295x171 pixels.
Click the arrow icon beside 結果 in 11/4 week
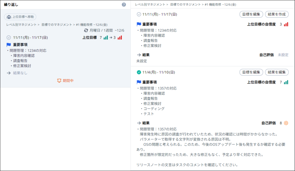click(x=139, y=123)
